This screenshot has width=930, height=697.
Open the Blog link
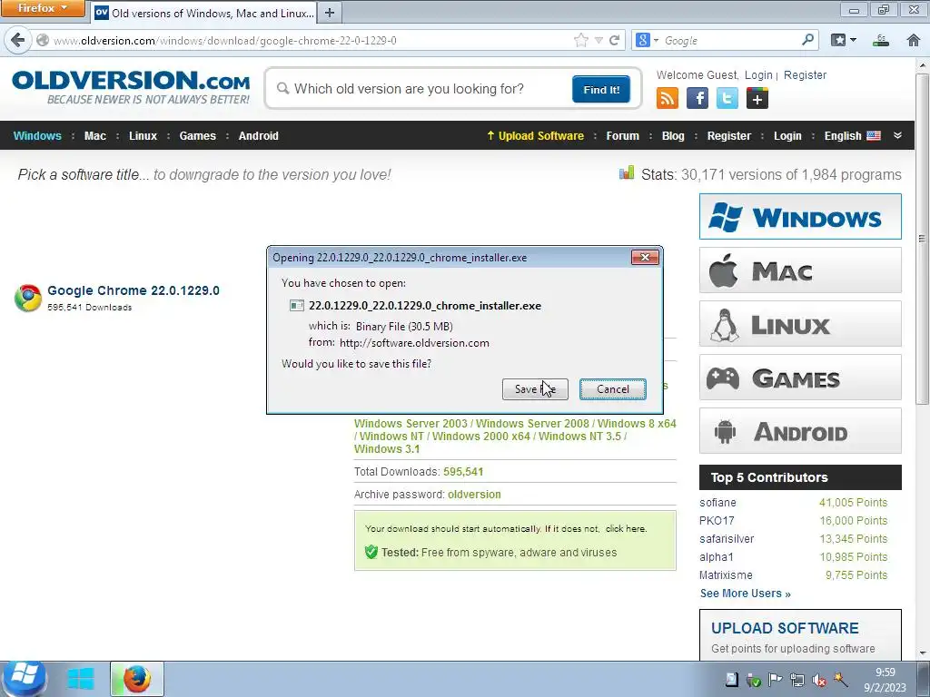(x=673, y=136)
